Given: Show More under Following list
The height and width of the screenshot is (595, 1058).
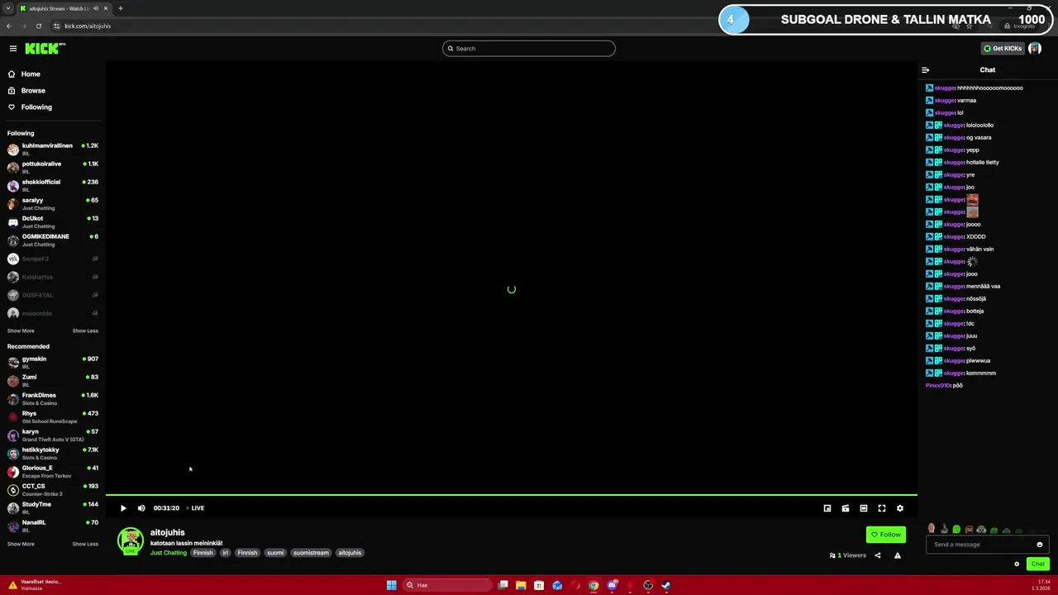Looking at the screenshot, I should tap(21, 331).
